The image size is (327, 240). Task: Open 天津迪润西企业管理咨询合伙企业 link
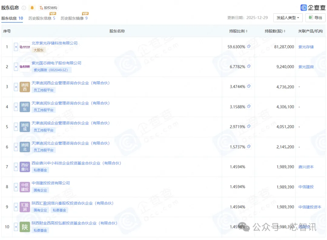(71, 83)
